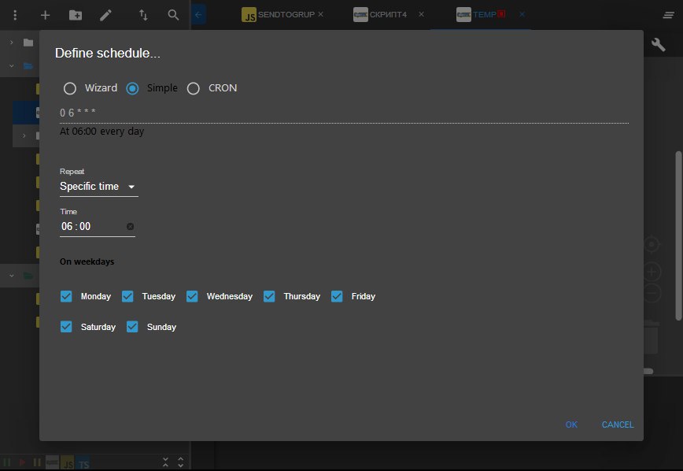Image resolution: width=683 pixels, height=471 pixels.
Task: Uncheck the Thursday checkbox
Action: (269, 297)
